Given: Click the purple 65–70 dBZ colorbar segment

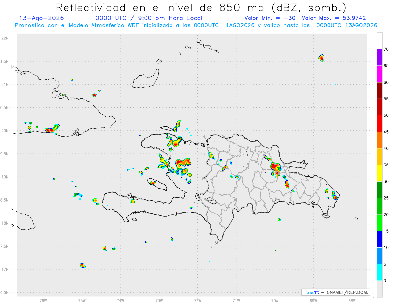Looking at the screenshot, I should 380,57.
